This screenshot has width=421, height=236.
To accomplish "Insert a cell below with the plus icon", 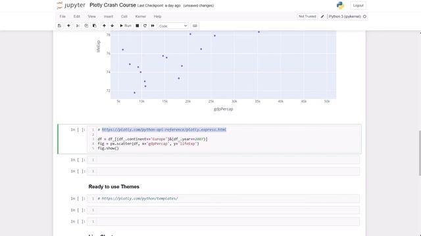I will [x=68, y=26].
